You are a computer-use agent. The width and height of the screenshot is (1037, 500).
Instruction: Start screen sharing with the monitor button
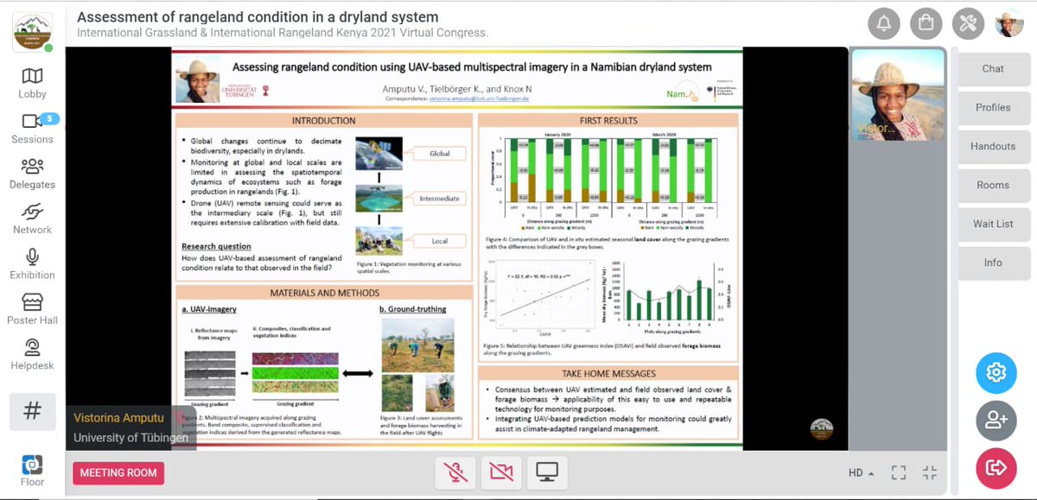[x=546, y=472]
